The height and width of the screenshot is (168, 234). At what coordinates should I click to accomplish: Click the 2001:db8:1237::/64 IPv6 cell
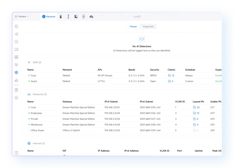pos(150,119)
